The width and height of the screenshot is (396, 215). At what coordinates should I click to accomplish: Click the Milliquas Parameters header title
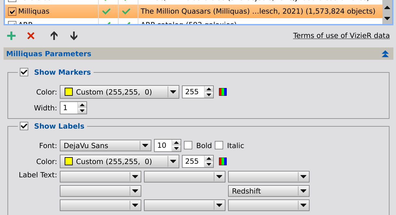[x=49, y=54]
